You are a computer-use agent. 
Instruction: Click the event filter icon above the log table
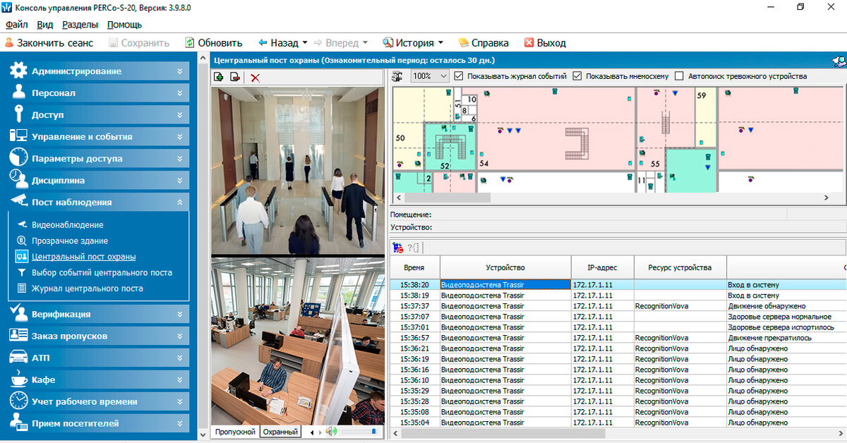click(399, 247)
